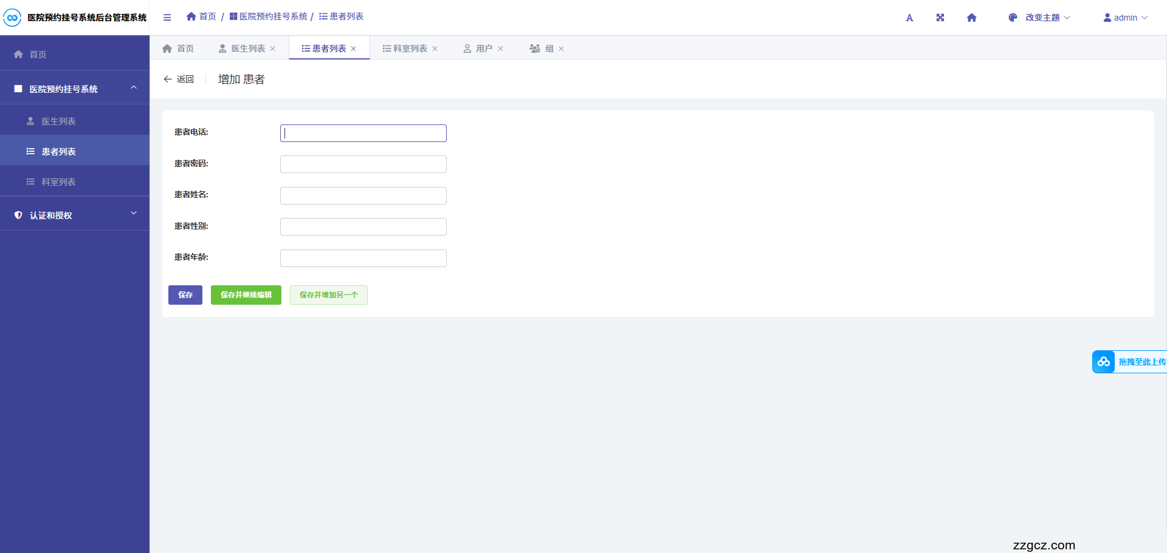
Task: Click the font size (A) icon in header
Action: [909, 18]
